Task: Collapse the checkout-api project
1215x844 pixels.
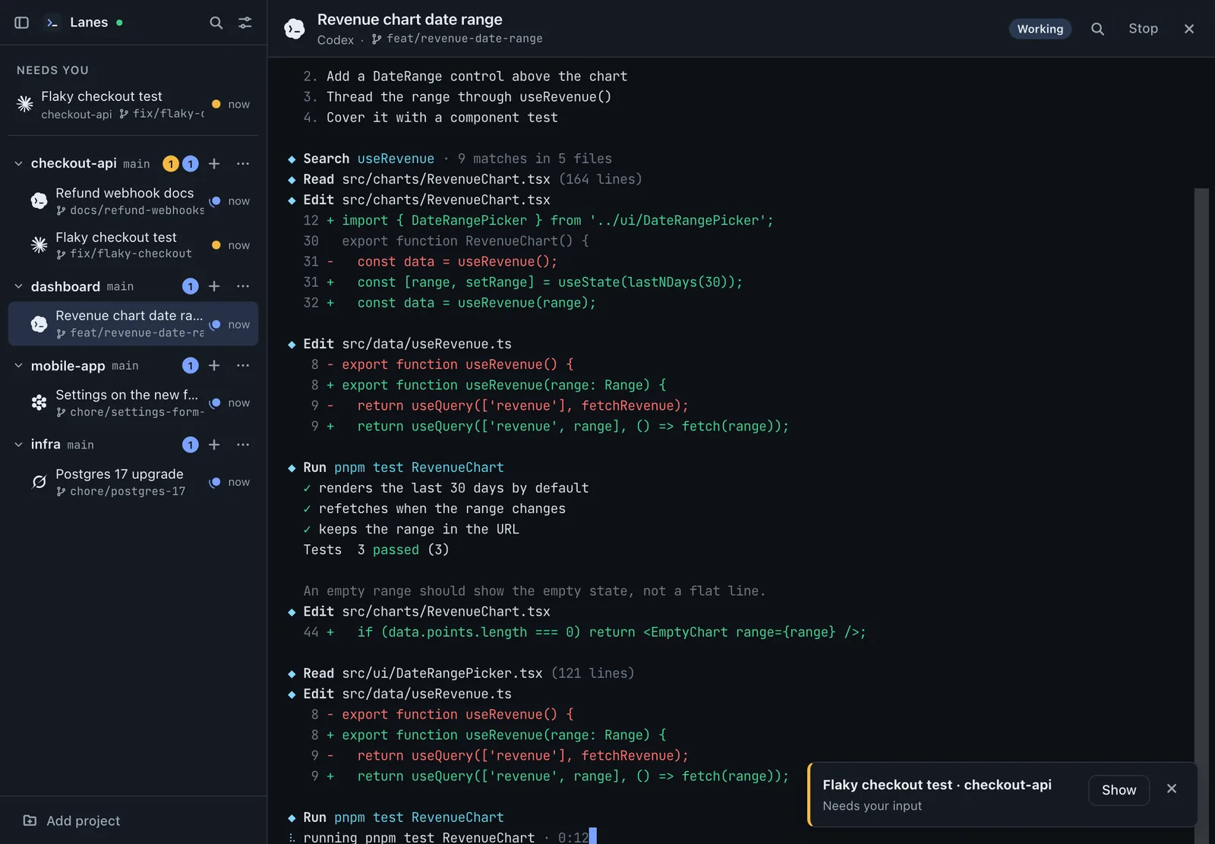Action: pos(18,163)
